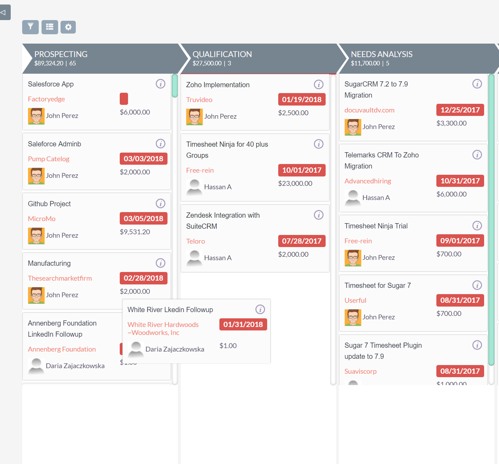This screenshot has width=499, height=464.
Task: Open the Pump Catelog account link
Action: (48, 159)
